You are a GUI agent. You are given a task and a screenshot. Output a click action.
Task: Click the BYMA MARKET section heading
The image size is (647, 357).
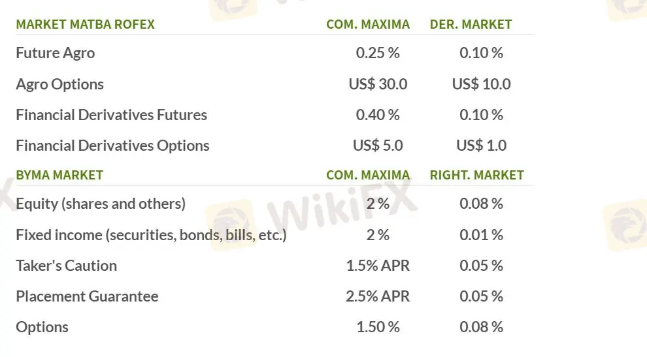pyautogui.click(x=59, y=175)
